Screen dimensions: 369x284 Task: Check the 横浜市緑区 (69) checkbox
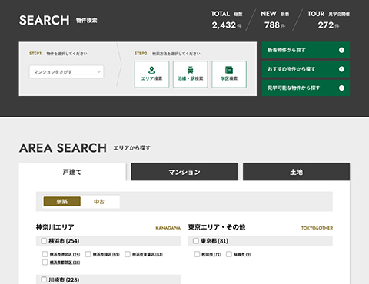(x=88, y=254)
